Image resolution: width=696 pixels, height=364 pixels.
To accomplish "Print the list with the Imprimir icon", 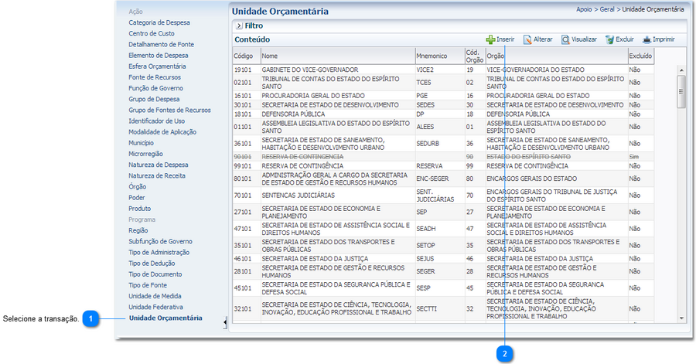I will pyautogui.click(x=647, y=39).
